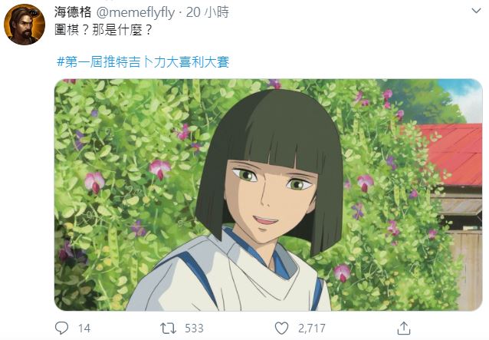Screen dimensions: 489x340
Task: View the retweet count 533
Action: click(x=194, y=328)
